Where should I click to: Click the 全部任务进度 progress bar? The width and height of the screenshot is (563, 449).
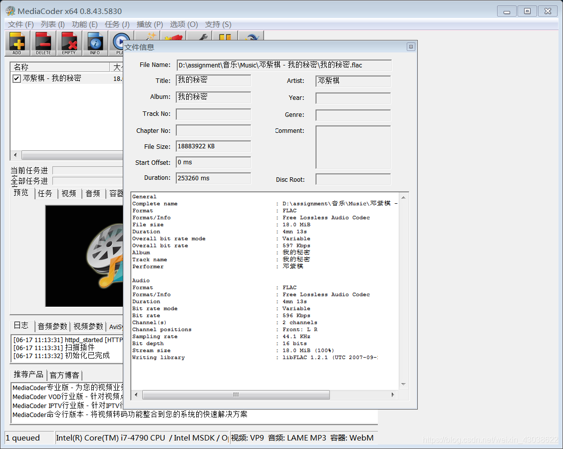pos(88,181)
